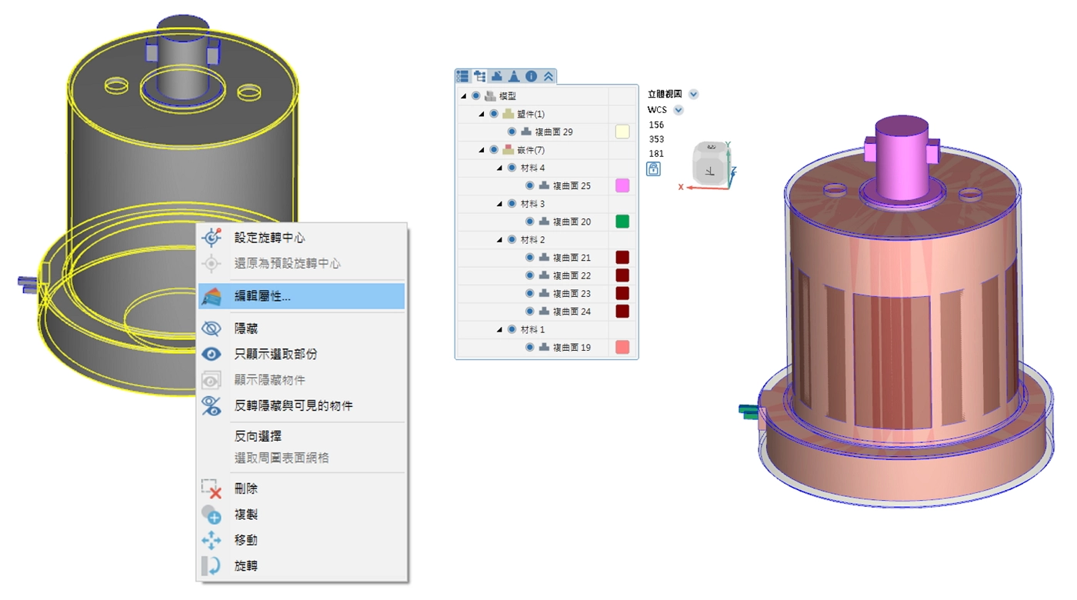The width and height of the screenshot is (1077, 600).
Task: Click the double-chevron collapse icon on the panel
Action: 548,76
